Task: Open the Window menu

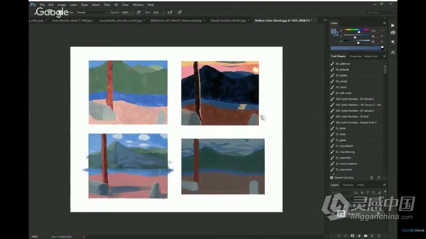Action: [138, 5]
